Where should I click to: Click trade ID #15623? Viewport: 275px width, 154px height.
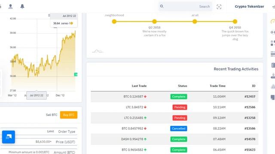[250, 150]
